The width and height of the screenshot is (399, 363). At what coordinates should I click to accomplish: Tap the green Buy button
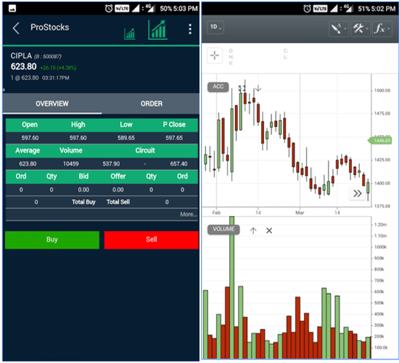[x=52, y=240]
